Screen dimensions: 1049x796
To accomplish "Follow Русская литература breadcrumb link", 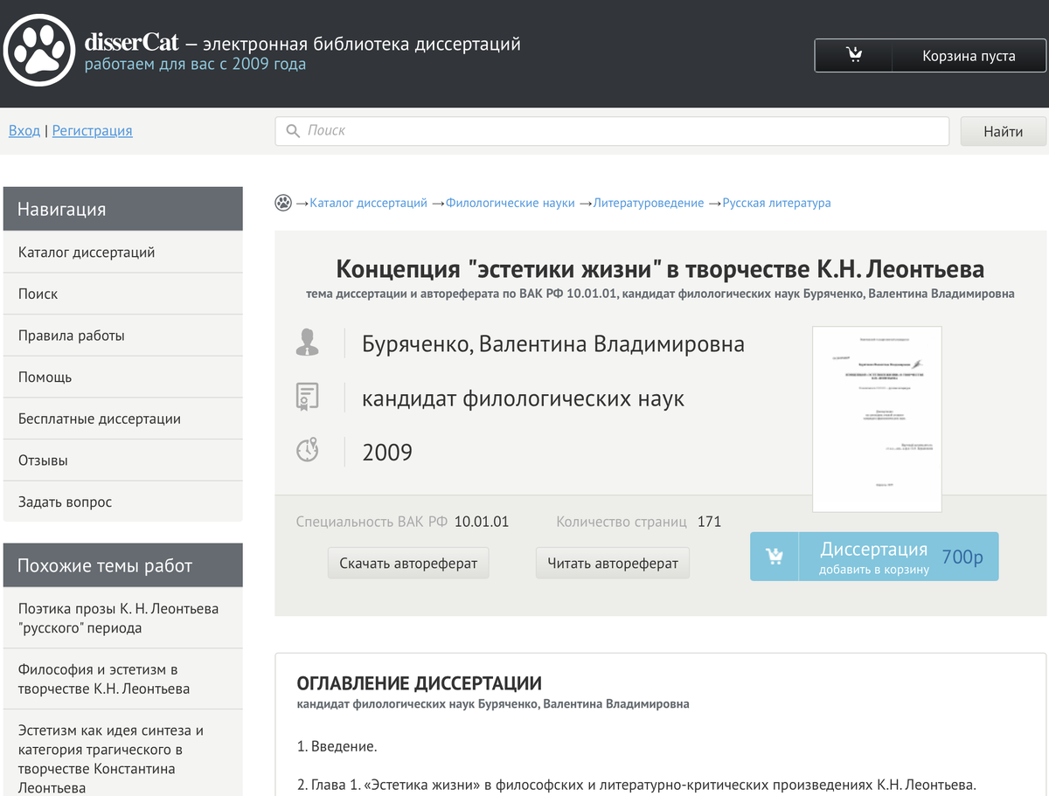I will pos(776,203).
